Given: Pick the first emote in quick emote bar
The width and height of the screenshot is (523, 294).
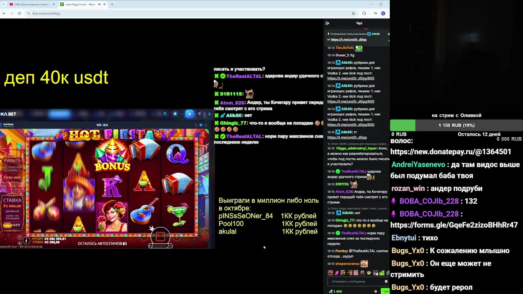Looking at the screenshot, I should [330, 273].
